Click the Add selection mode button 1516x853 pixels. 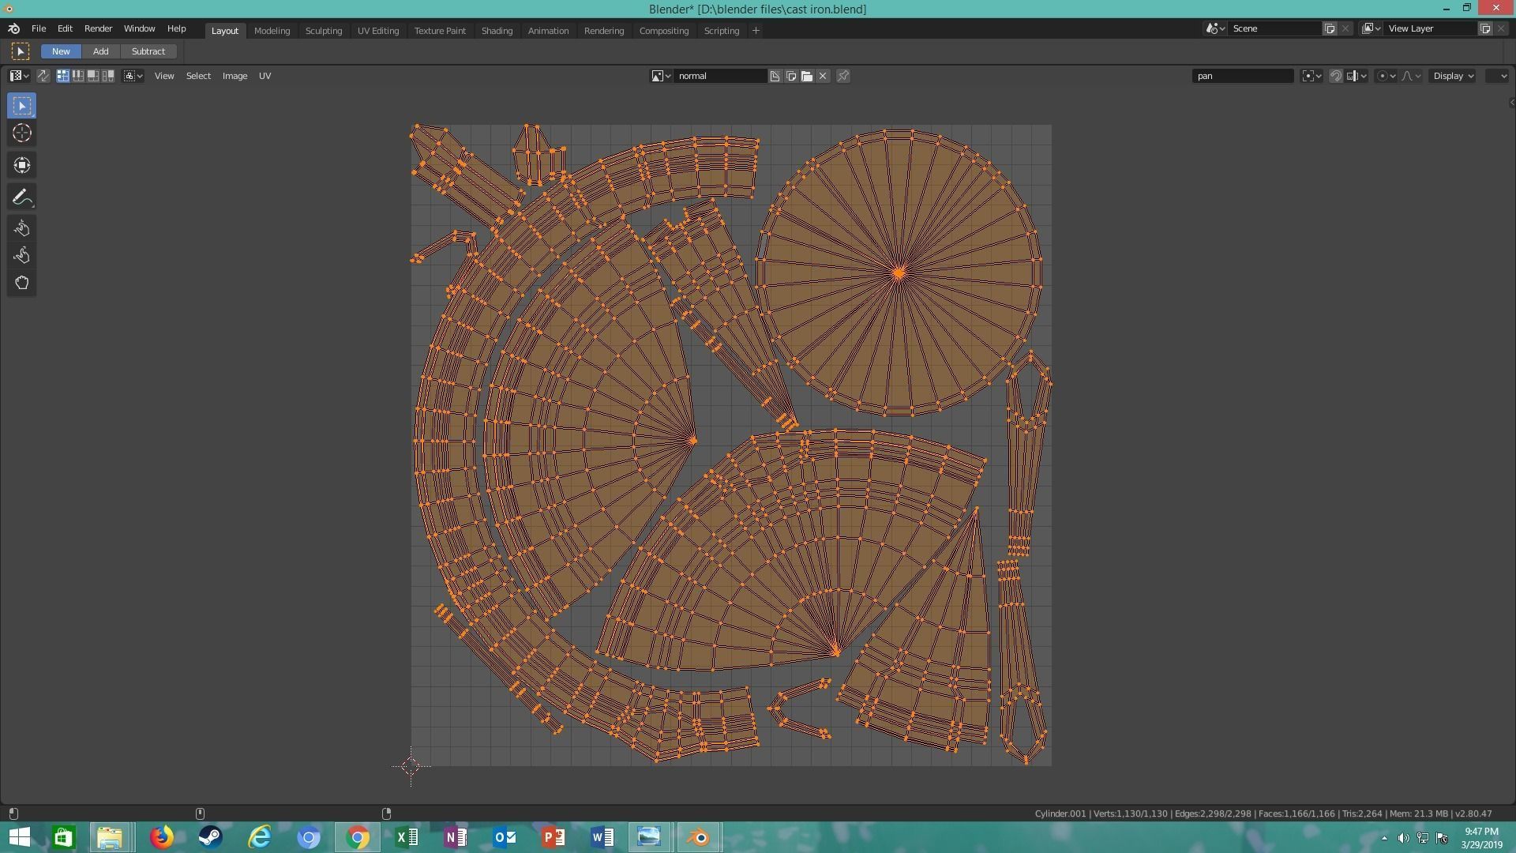(100, 51)
